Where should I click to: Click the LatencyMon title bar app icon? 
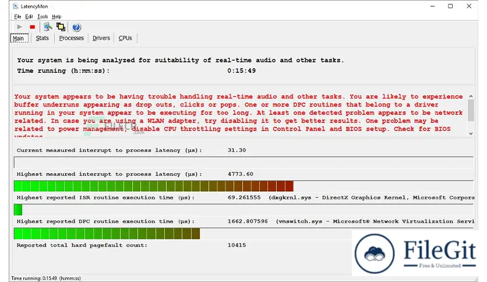(16, 6)
